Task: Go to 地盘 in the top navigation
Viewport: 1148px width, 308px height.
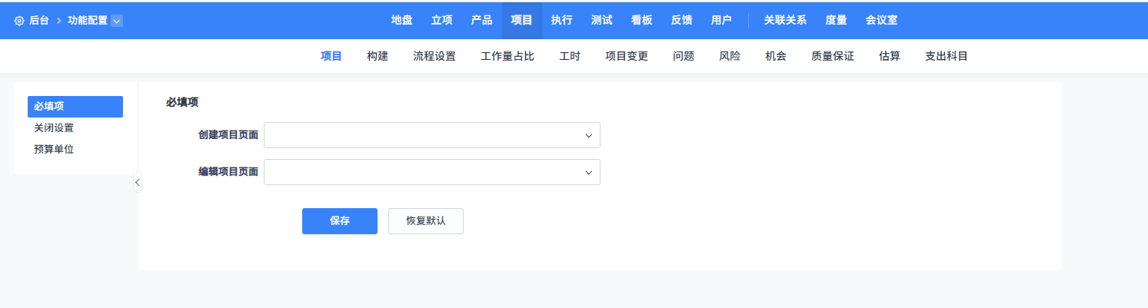Action: 401,20
